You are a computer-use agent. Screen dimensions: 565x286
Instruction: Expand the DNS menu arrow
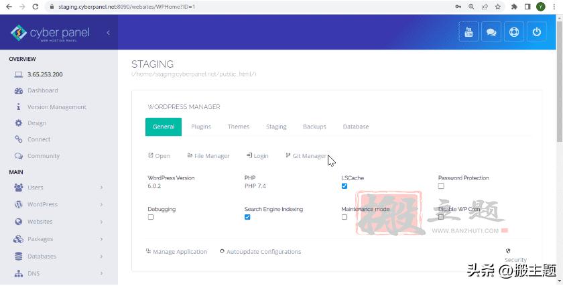point(102,274)
